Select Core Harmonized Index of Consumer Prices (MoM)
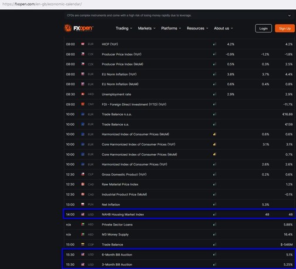Image resolution: width=296 pixels, height=269 pixels. (139, 154)
